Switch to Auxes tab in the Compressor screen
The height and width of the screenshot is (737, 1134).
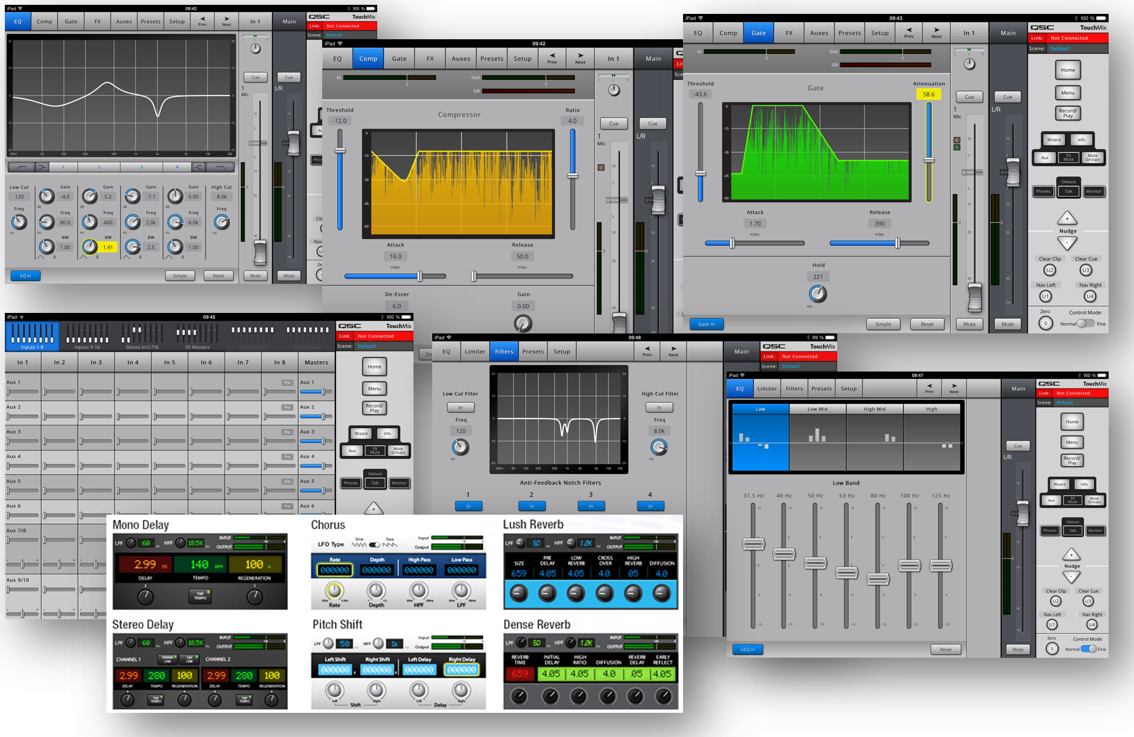click(x=461, y=59)
